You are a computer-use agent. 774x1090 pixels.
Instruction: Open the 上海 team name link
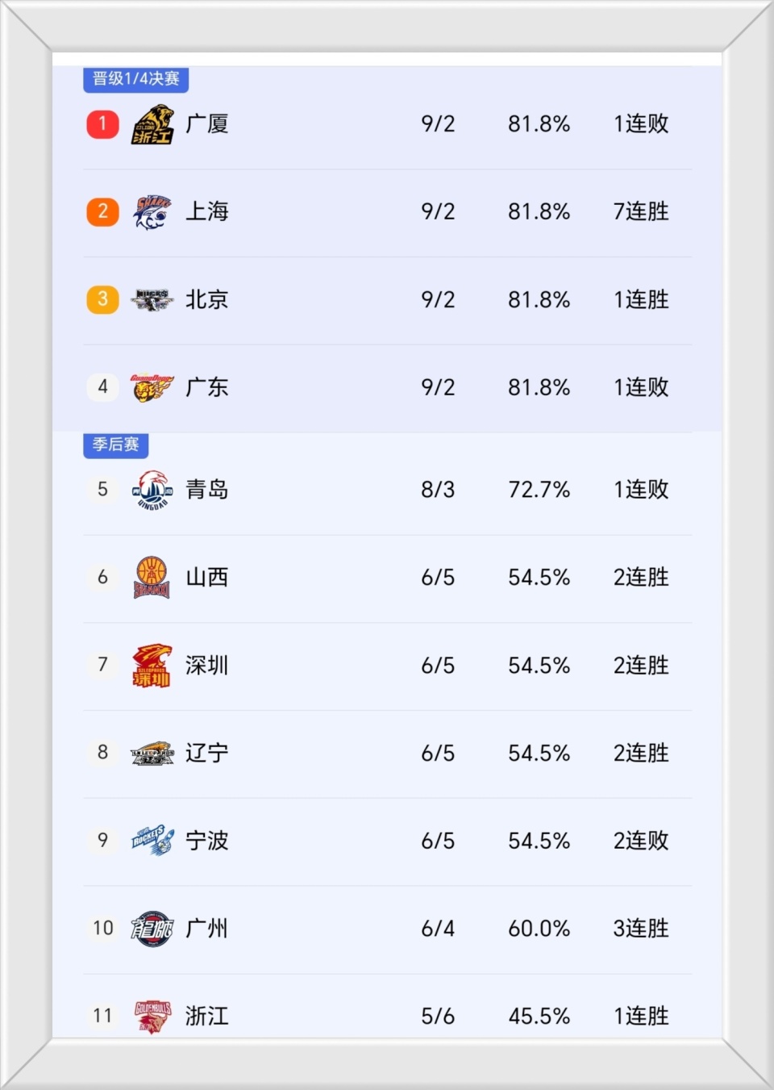[x=207, y=212]
